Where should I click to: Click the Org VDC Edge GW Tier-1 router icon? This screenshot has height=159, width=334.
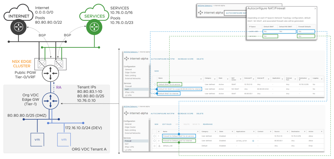coord(51,101)
